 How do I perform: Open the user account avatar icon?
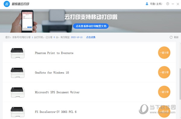click(x=147, y=4)
